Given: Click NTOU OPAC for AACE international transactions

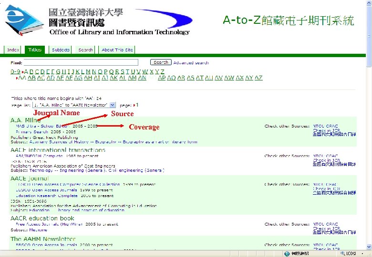Looking at the screenshot, I should [x=325, y=156].
